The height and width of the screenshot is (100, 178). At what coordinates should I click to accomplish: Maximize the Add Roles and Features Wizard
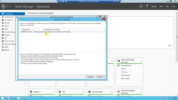coord(100,16)
